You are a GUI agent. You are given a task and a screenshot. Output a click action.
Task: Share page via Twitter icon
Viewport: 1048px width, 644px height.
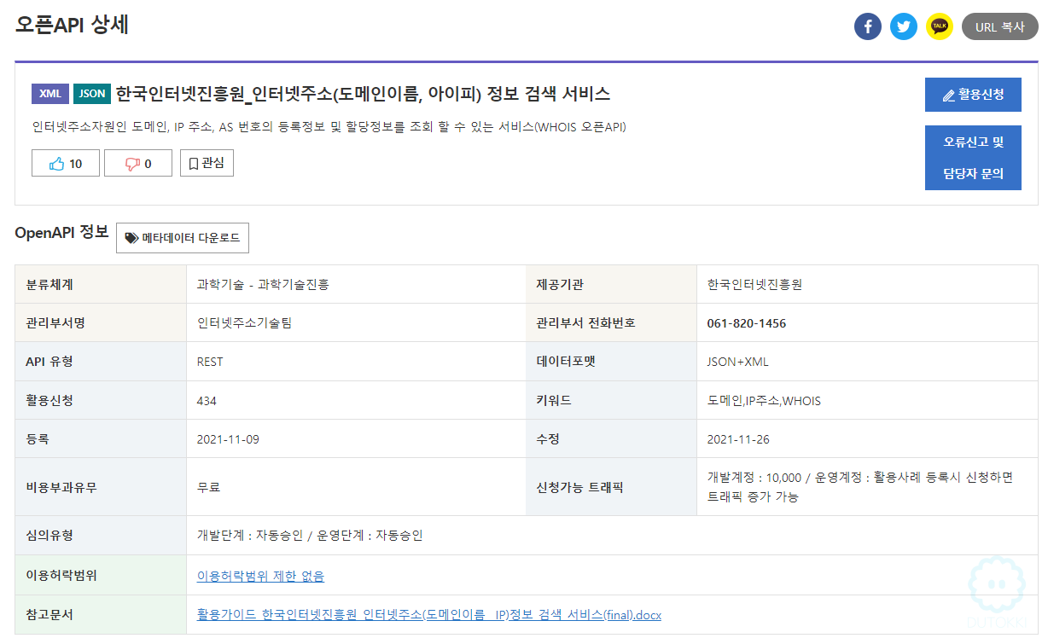904,26
